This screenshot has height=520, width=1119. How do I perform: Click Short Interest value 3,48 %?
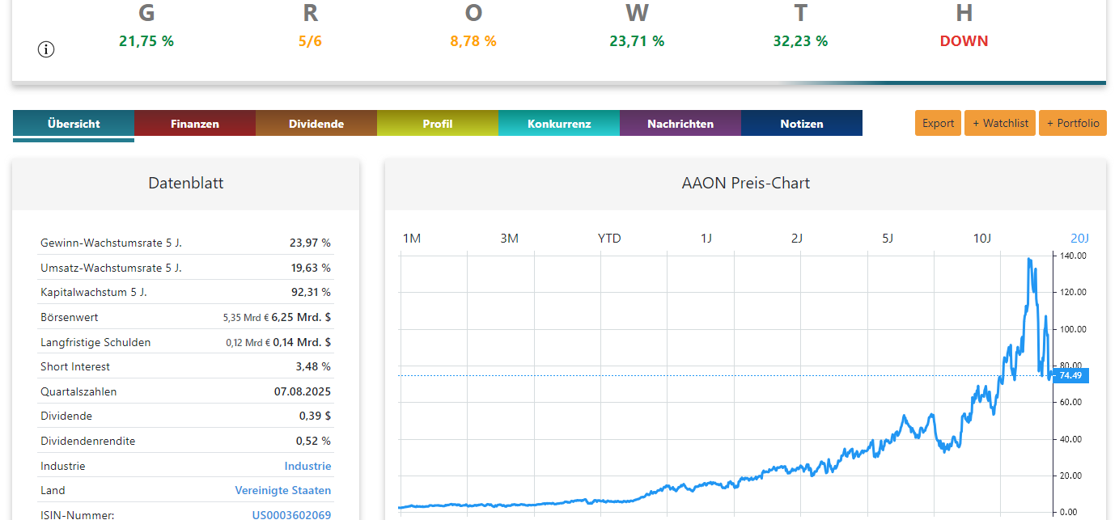pos(313,366)
